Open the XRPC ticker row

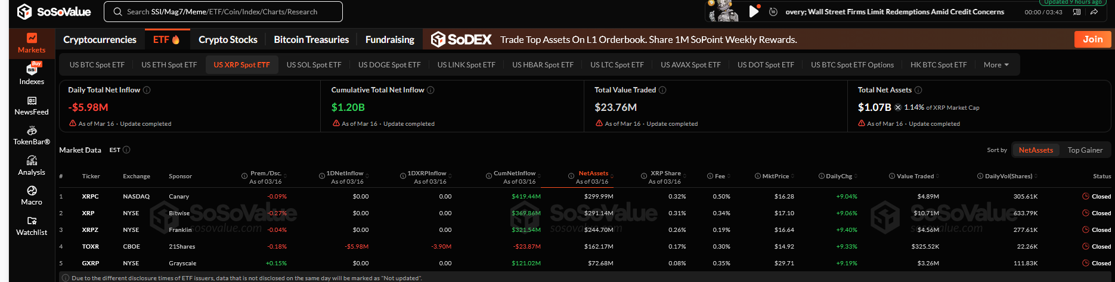pos(584,196)
